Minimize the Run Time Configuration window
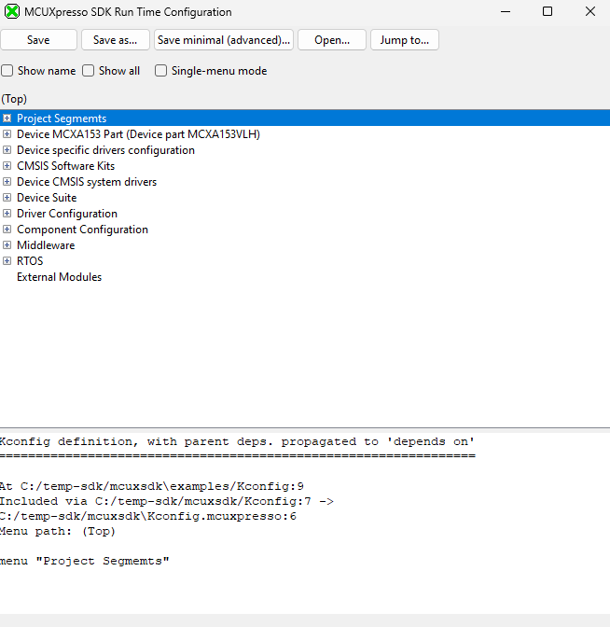This screenshot has height=627, width=610. (x=506, y=11)
